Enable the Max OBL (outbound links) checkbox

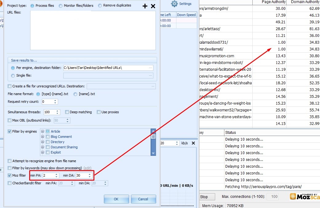click(10, 120)
